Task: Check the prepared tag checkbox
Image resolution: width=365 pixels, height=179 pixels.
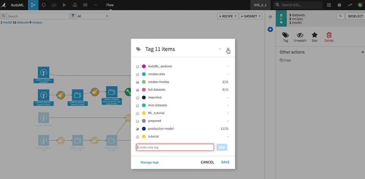Action: tap(138, 121)
